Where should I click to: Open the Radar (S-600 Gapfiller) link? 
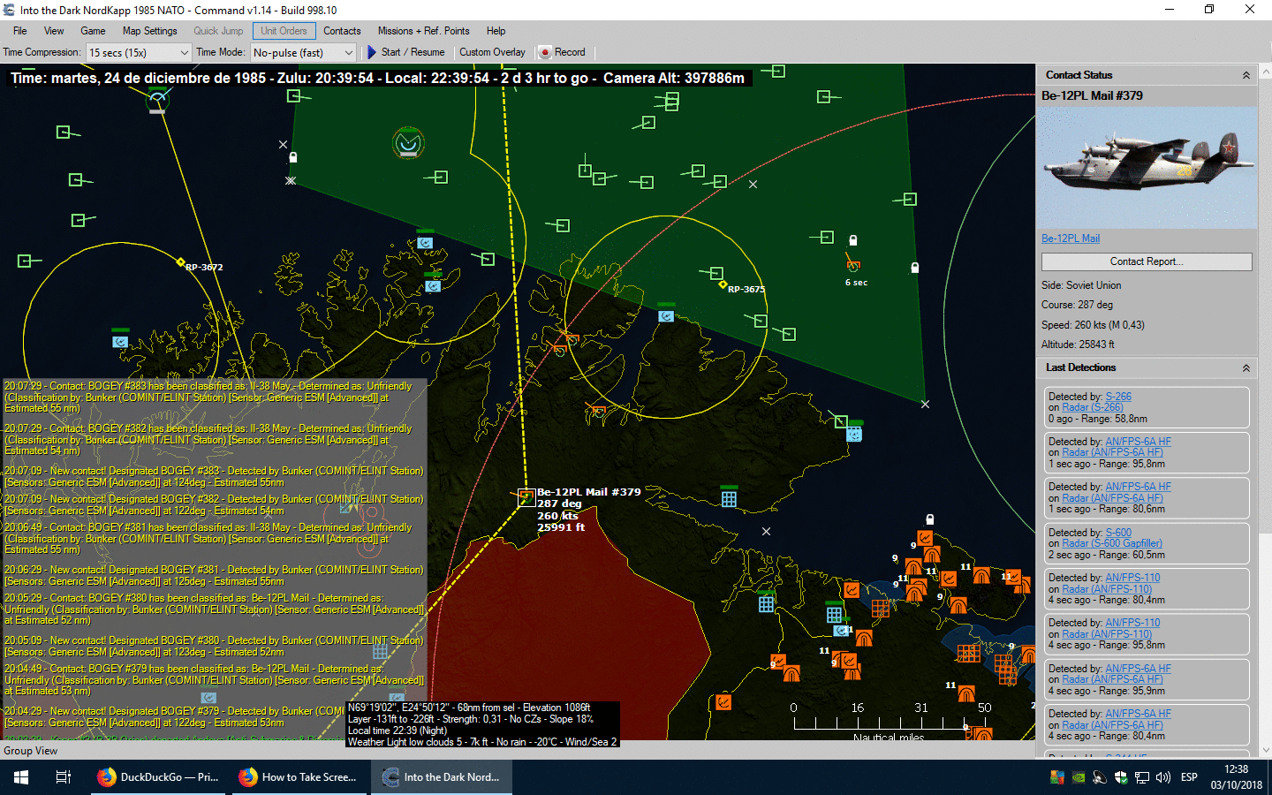click(x=1111, y=543)
